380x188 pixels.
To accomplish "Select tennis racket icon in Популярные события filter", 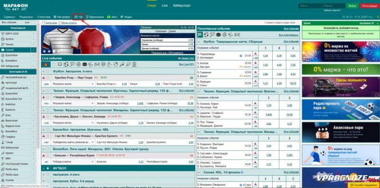I will [212, 35].
